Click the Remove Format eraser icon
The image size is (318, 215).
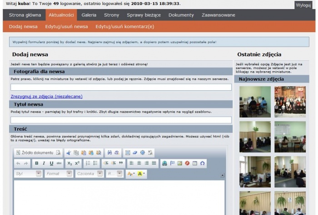pos(135,153)
